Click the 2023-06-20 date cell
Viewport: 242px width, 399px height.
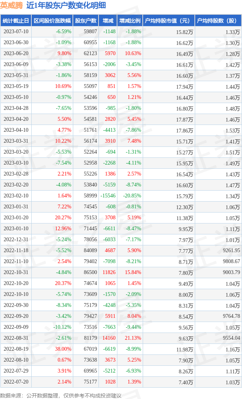coord(15,54)
